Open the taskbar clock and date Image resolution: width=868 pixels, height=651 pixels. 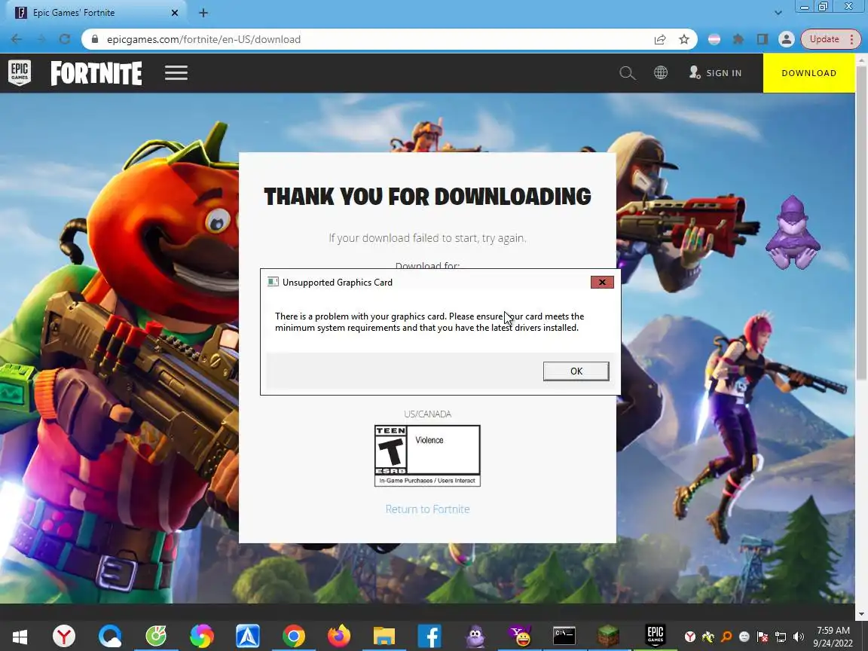[833, 637]
